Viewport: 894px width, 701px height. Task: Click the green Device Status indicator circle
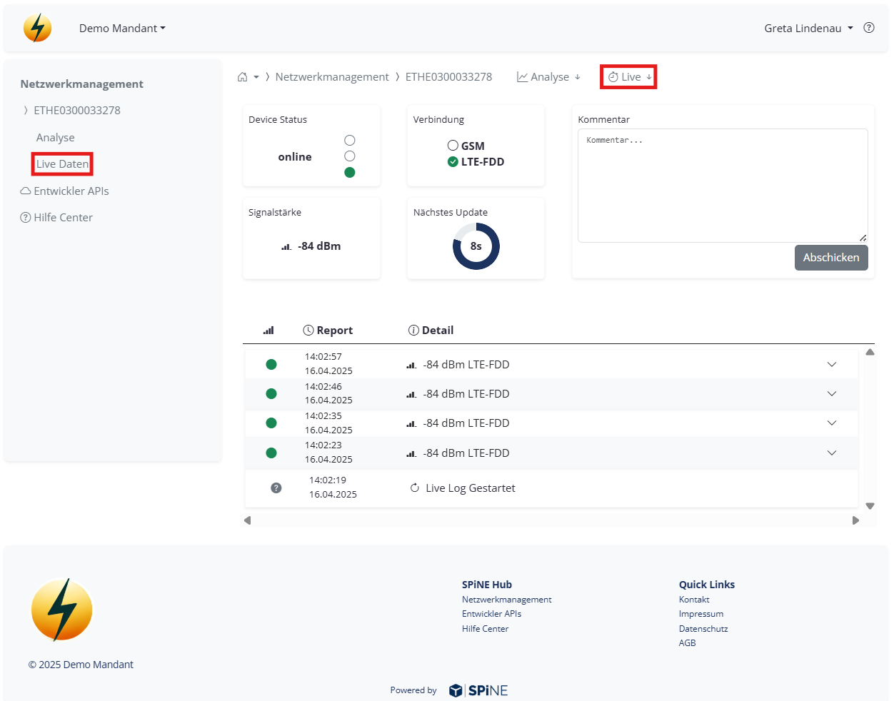pyautogui.click(x=350, y=172)
